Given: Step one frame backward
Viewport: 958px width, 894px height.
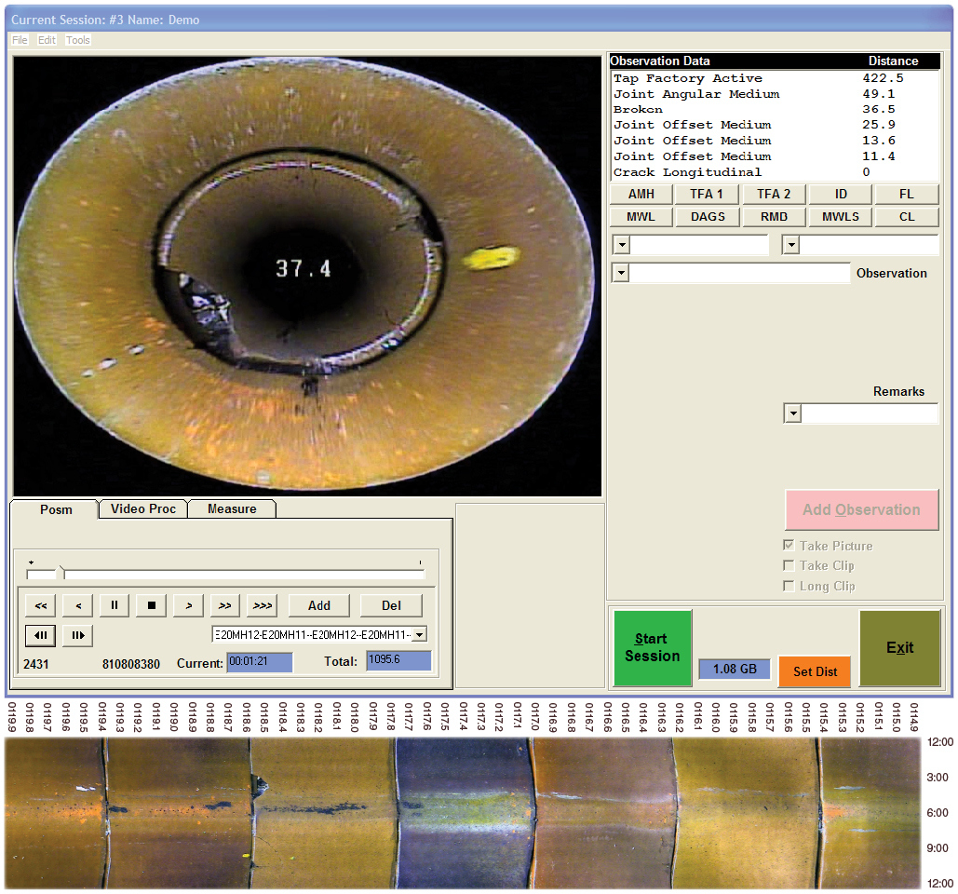Looking at the screenshot, I should click(41, 635).
